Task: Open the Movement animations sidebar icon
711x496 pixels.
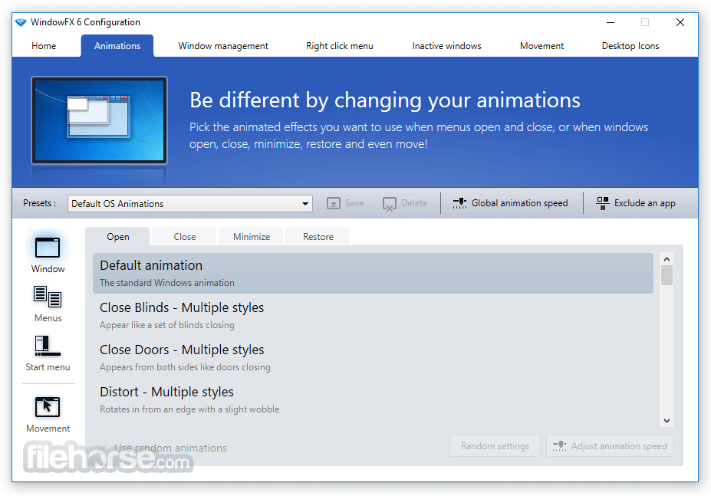Action: click(48, 406)
